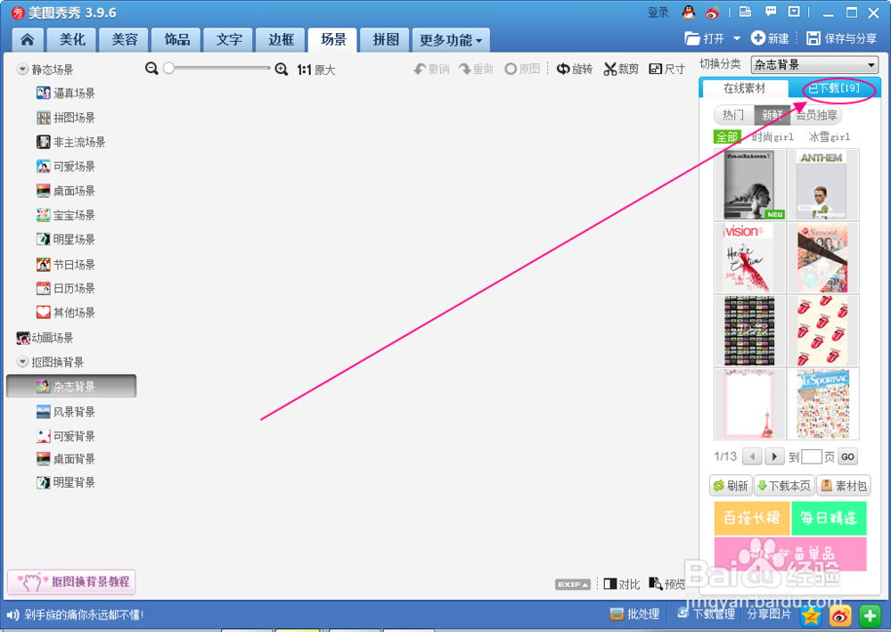Viewport: 891px width, 632px height.
Task: Open the QQ penguin login icon
Action: coord(688,12)
